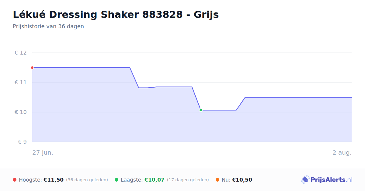Click the €11,50 highest price value
Viewport: 365px width, 191px height.
[x=54, y=180]
